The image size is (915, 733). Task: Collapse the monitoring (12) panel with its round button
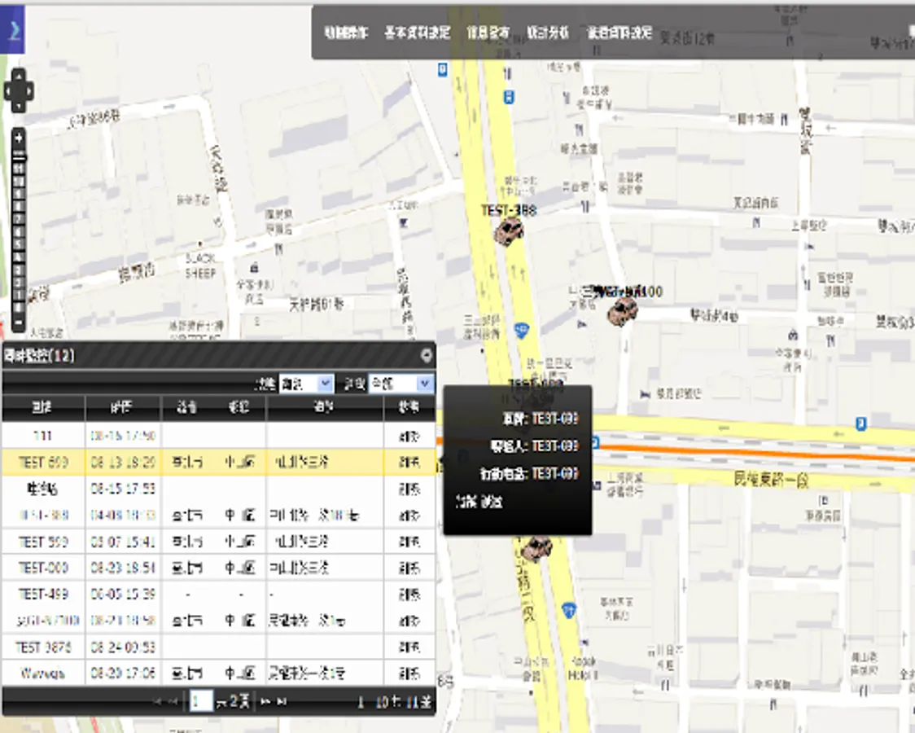click(426, 354)
